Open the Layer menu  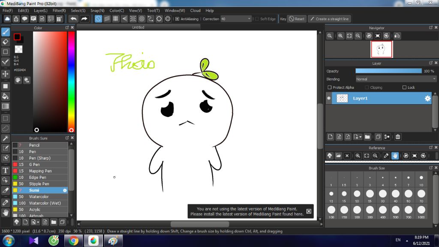pos(41,10)
